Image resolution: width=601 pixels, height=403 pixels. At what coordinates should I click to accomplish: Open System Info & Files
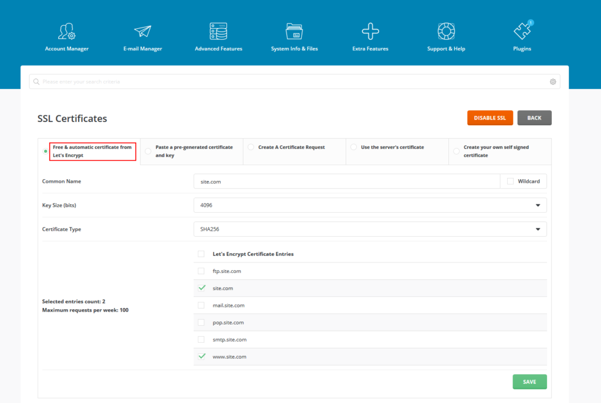click(294, 35)
